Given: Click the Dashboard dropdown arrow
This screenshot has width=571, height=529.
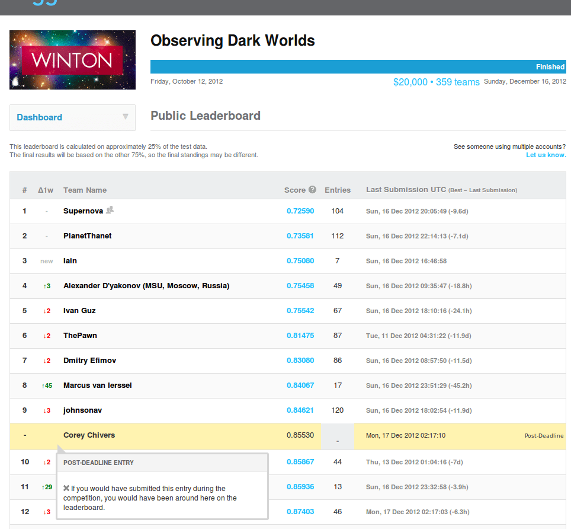Looking at the screenshot, I should click(125, 117).
